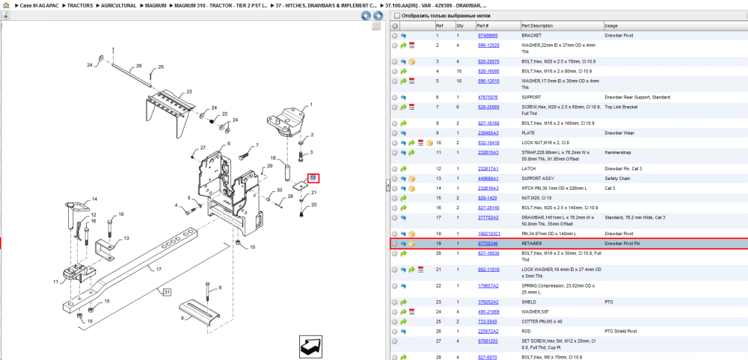This screenshot has width=748, height=360.
Task: Open the 37 - HITCHES, DRAWBARS breadcrumb
Action: click(327, 6)
